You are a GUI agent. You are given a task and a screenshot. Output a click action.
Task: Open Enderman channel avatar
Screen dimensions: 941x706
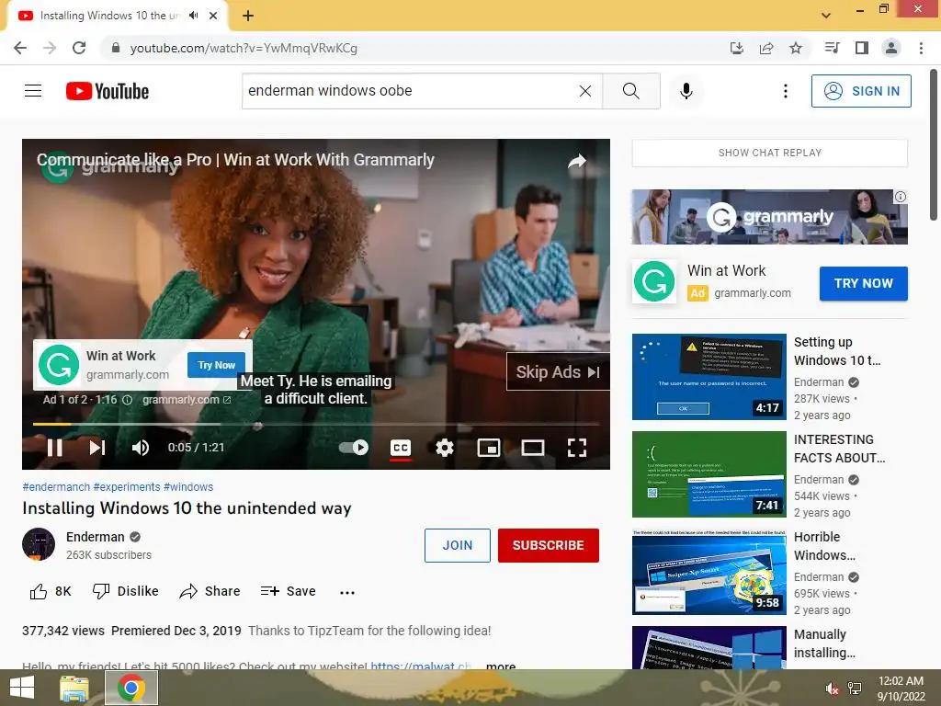point(39,544)
